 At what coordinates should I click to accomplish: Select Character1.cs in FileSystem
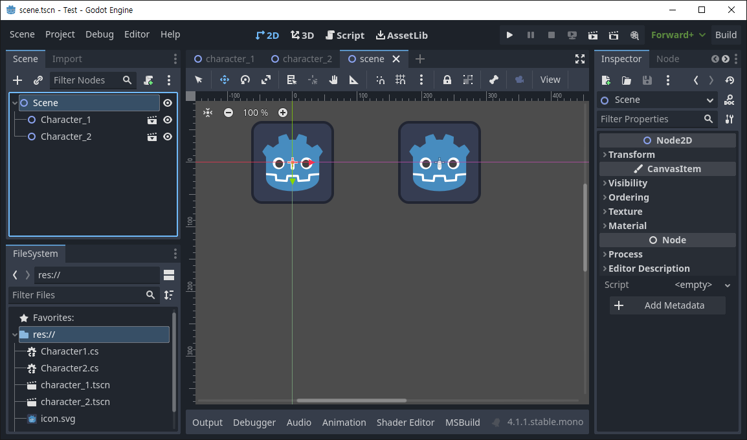point(69,351)
